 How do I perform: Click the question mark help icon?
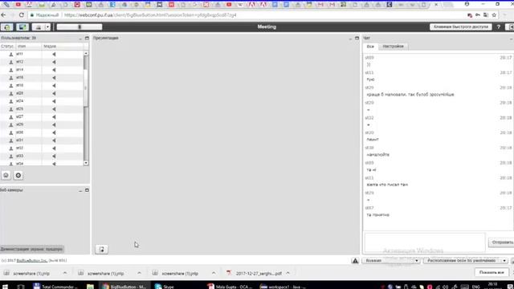(499, 26)
